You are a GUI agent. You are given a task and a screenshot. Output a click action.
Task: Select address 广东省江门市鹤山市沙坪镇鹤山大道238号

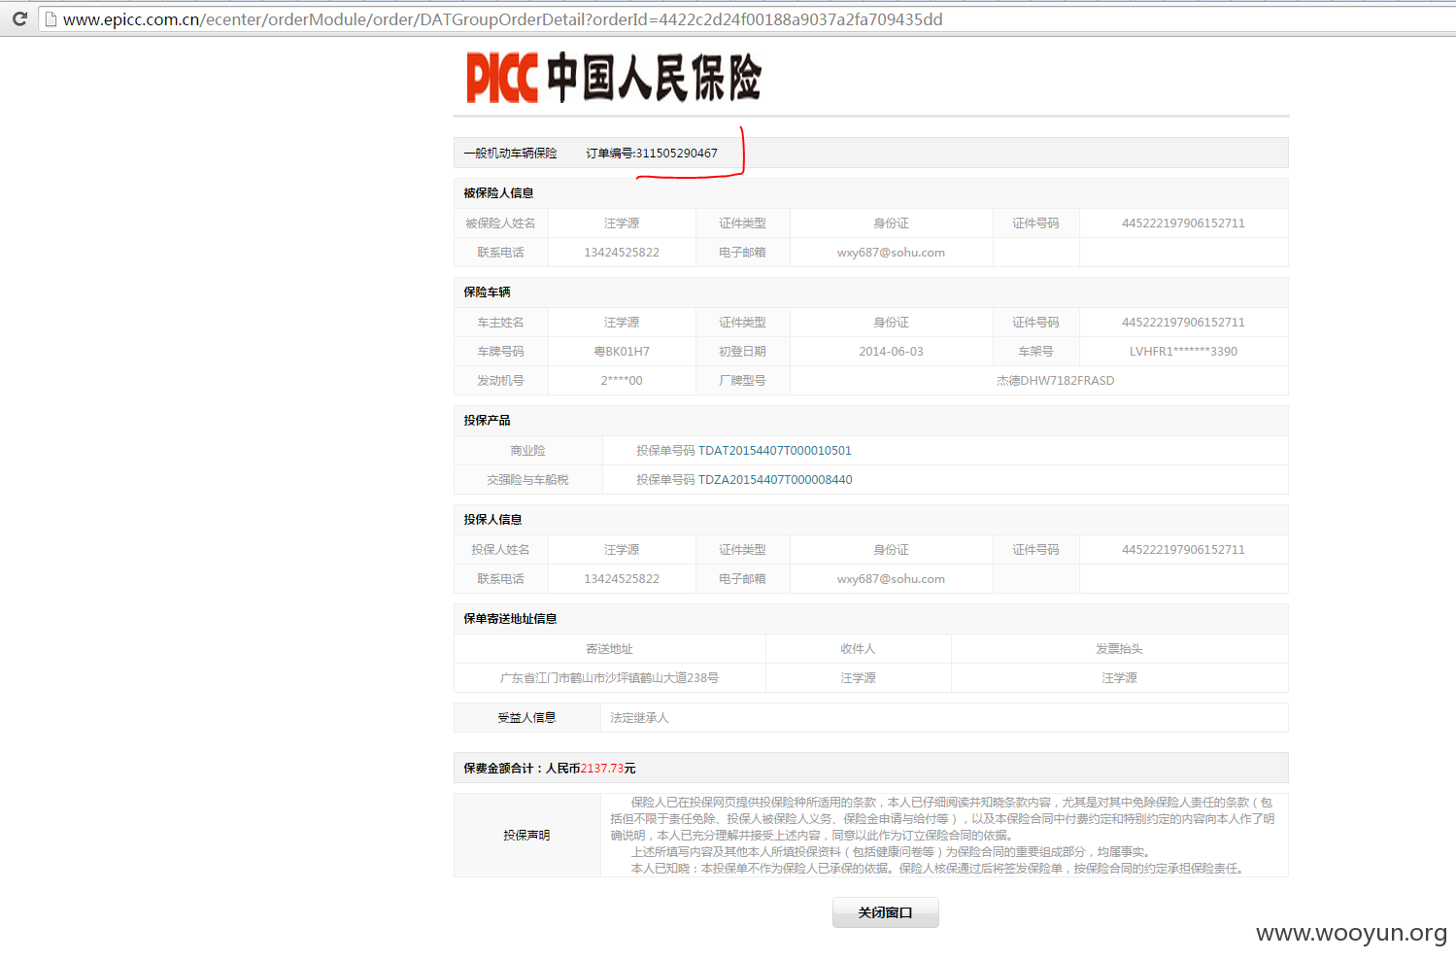[x=609, y=678]
